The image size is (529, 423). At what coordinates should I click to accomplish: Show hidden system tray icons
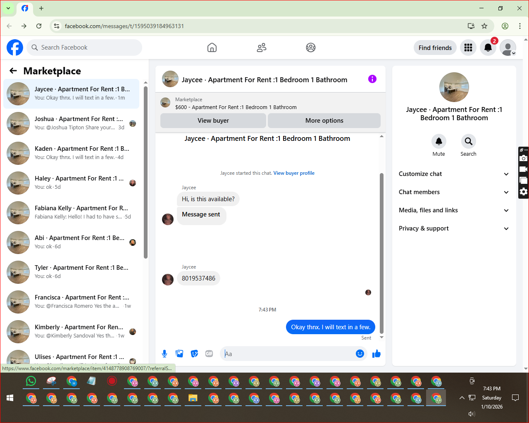(x=462, y=398)
